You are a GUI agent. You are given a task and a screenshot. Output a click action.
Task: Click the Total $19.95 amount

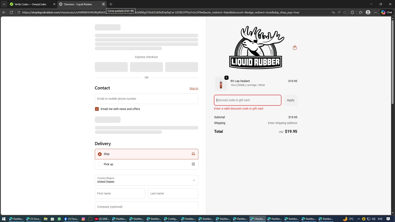tap(291, 132)
